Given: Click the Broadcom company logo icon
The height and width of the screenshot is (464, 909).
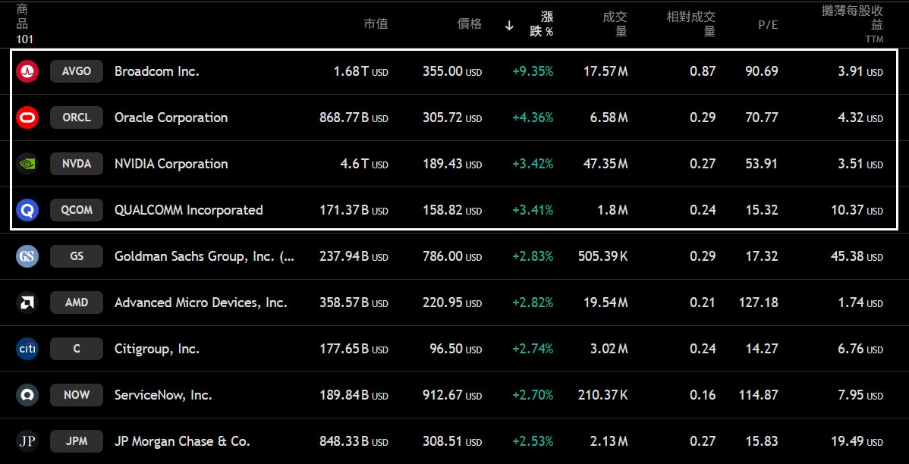Looking at the screenshot, I should coord(27,71).
